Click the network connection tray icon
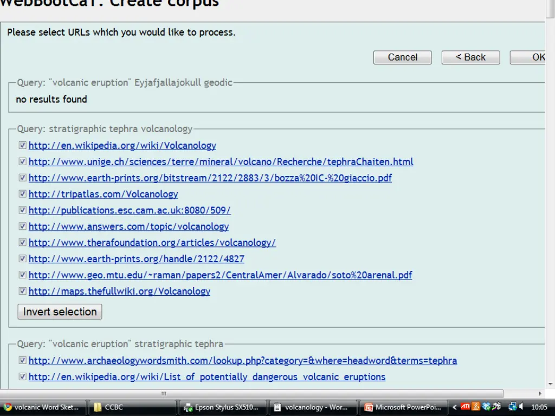 click(512, 407)
